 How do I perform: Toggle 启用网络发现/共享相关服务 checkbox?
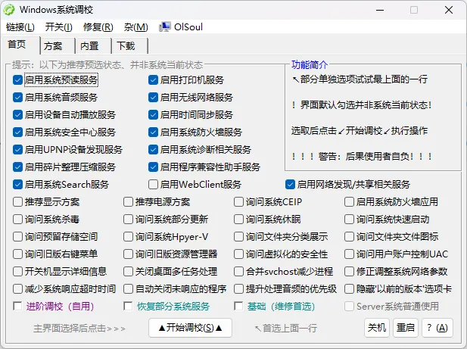(290, 185)
